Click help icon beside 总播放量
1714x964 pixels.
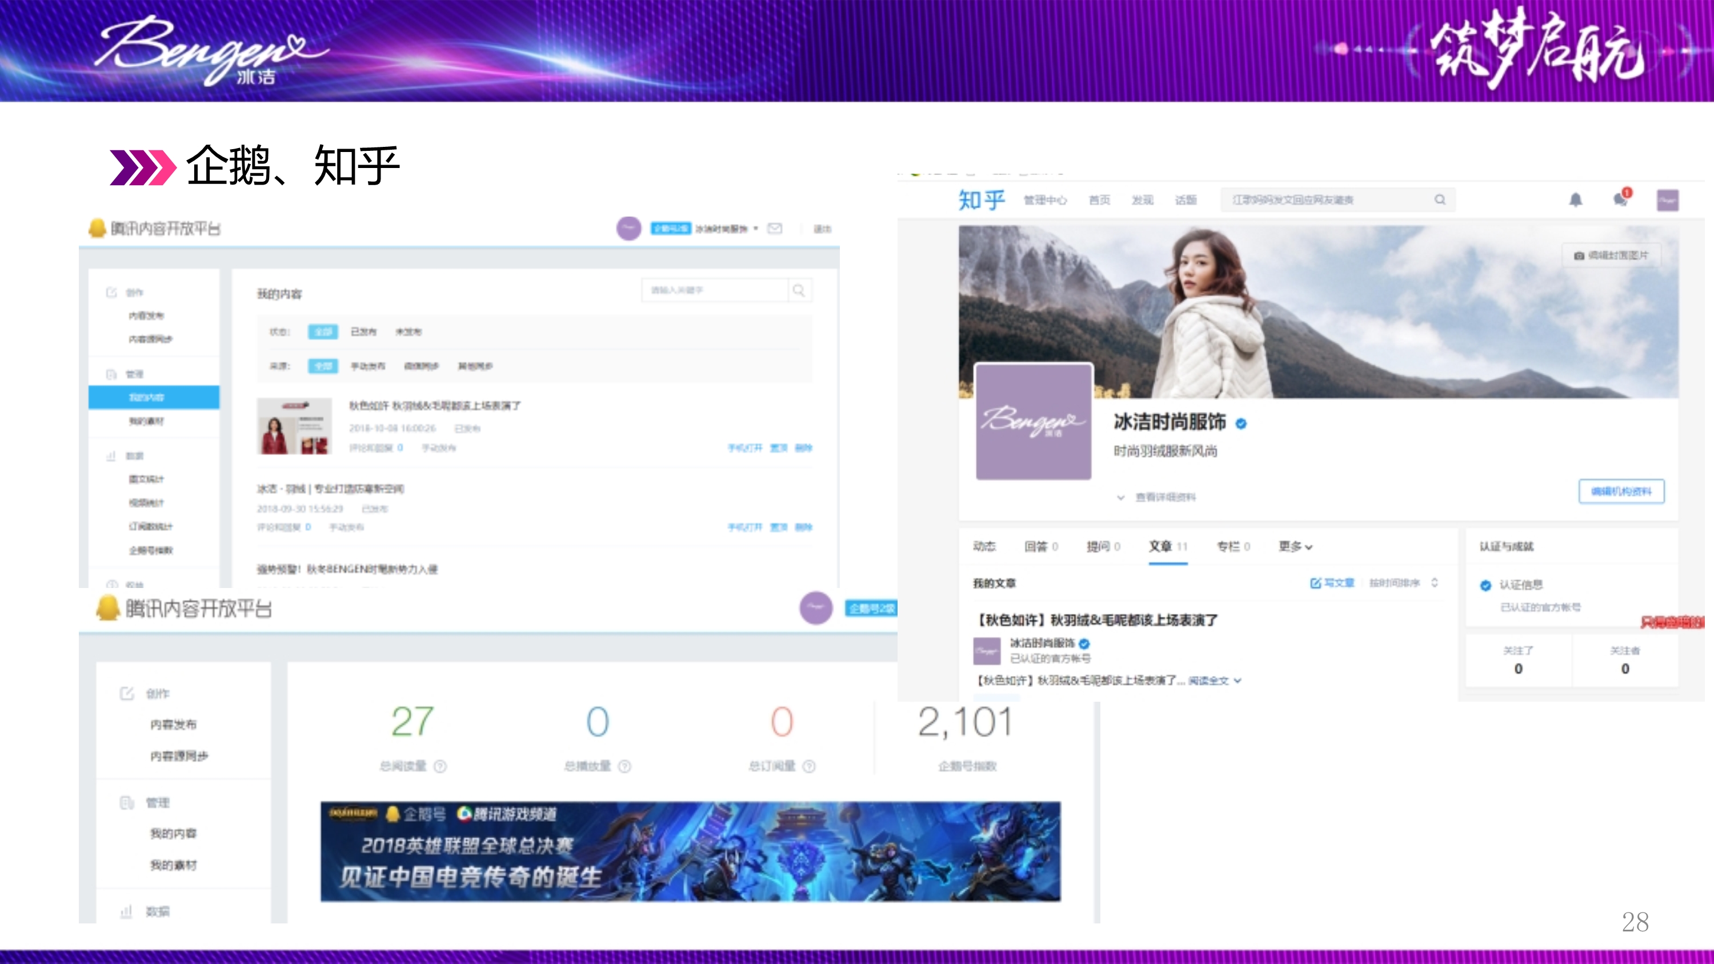[x=624, y=766]
